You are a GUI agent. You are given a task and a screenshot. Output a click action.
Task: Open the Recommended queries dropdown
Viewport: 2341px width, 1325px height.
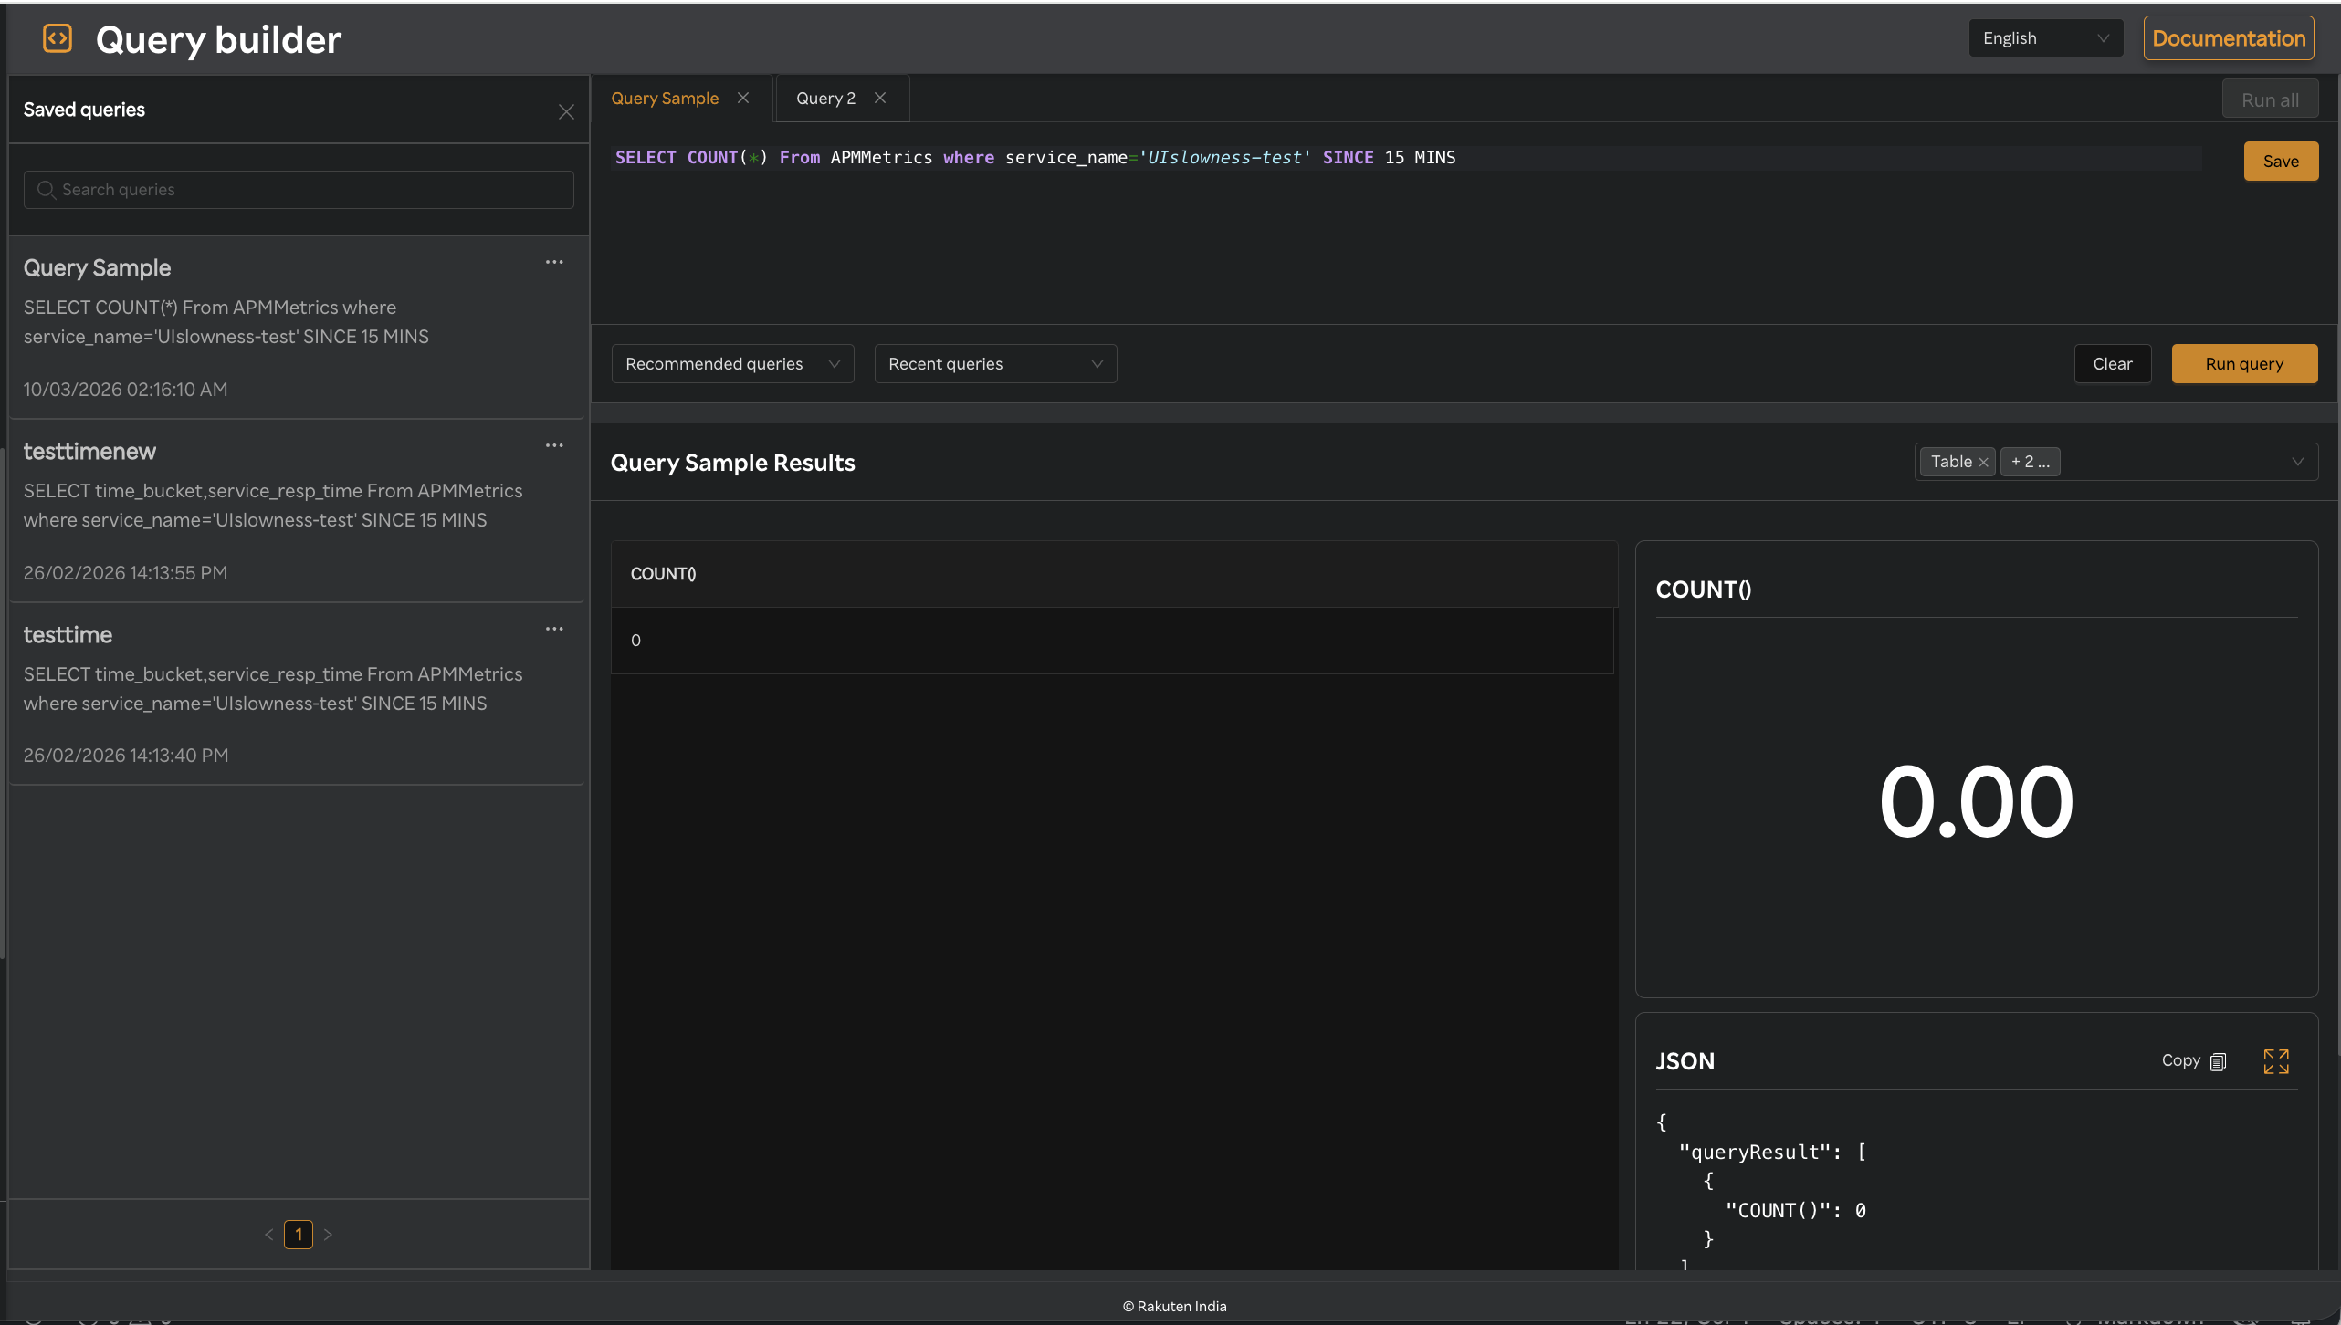click(731, 363)
